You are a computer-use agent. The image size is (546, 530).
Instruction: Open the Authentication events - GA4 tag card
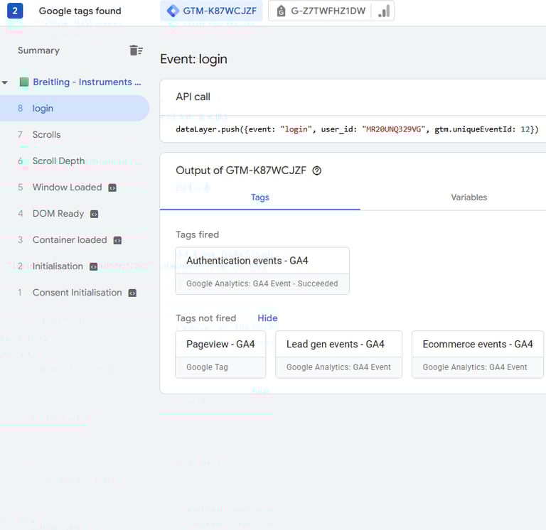[x=262, y=271]
